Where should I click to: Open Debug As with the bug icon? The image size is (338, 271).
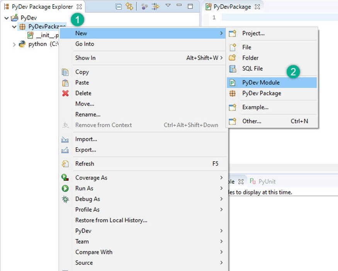(87, 199)
